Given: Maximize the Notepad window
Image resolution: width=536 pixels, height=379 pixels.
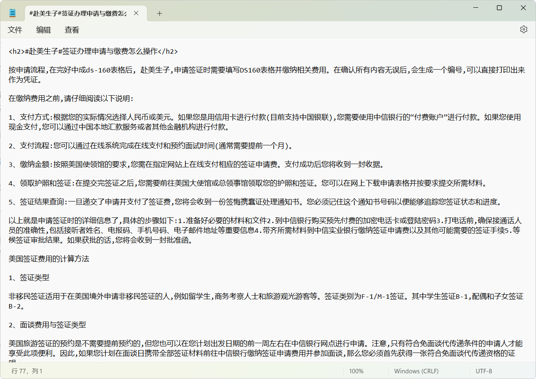Looking at the screenshot, I should point(499,8).
